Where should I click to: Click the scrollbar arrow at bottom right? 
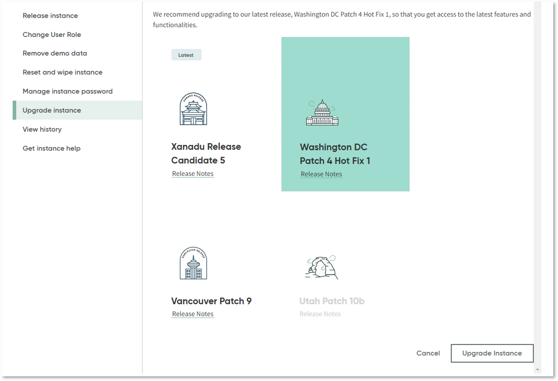[x=537, y=369]
